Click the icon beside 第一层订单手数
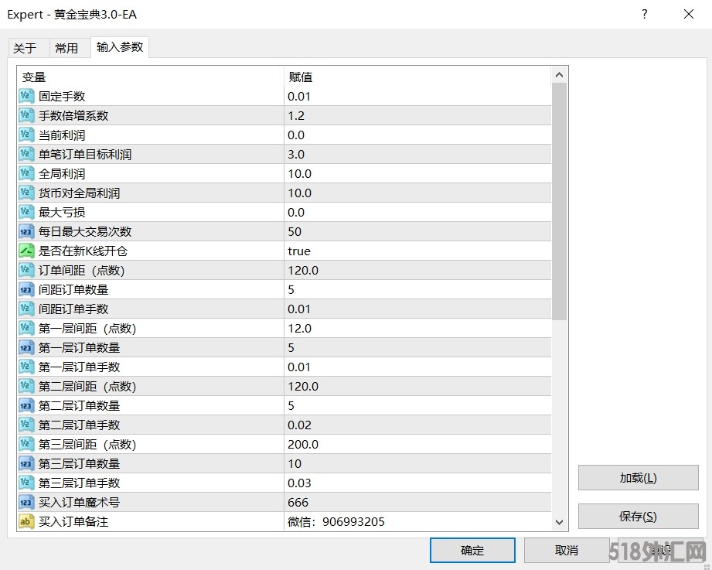The width and height of the screenshot is (712, 570). (26, 367)
